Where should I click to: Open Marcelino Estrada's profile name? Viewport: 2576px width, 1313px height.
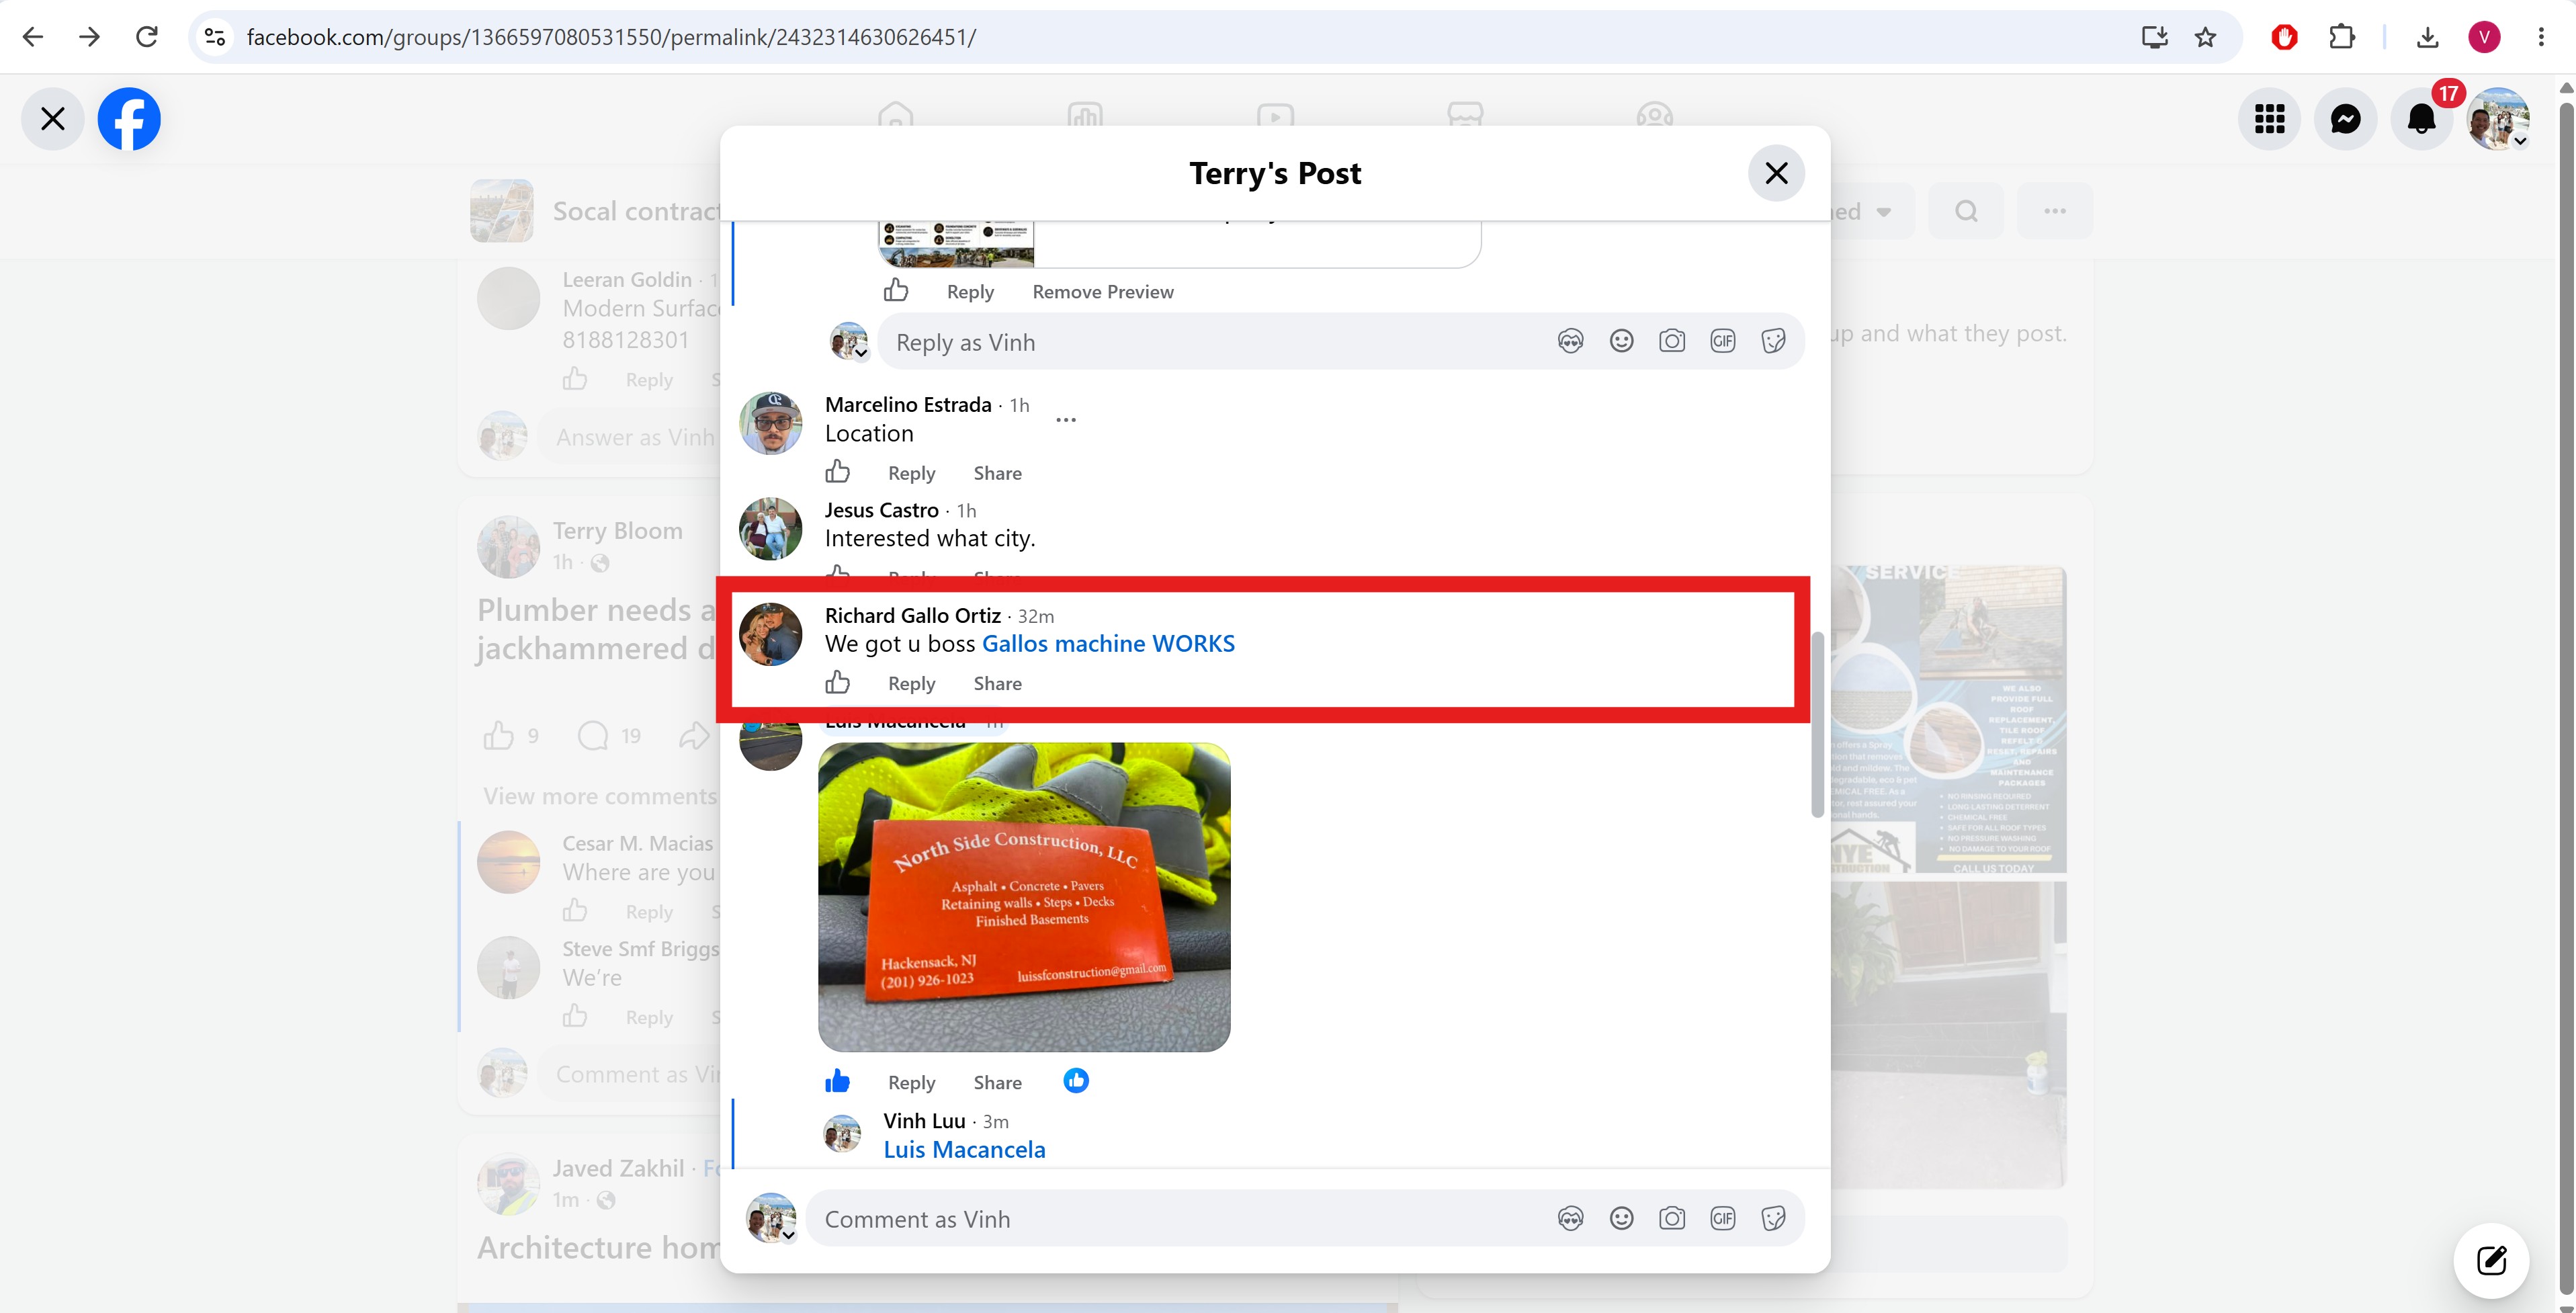(908, 405)
